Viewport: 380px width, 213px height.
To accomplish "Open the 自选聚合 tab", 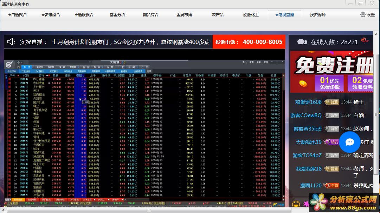I will (x=17, y=15).
